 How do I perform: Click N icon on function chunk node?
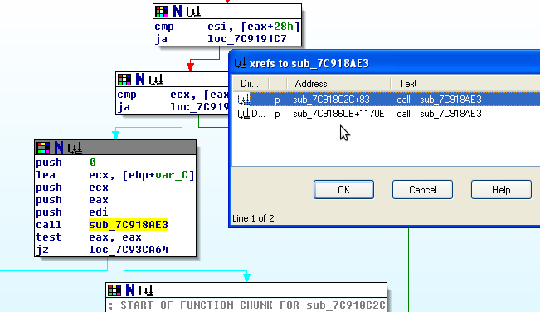tap(130, 290)
